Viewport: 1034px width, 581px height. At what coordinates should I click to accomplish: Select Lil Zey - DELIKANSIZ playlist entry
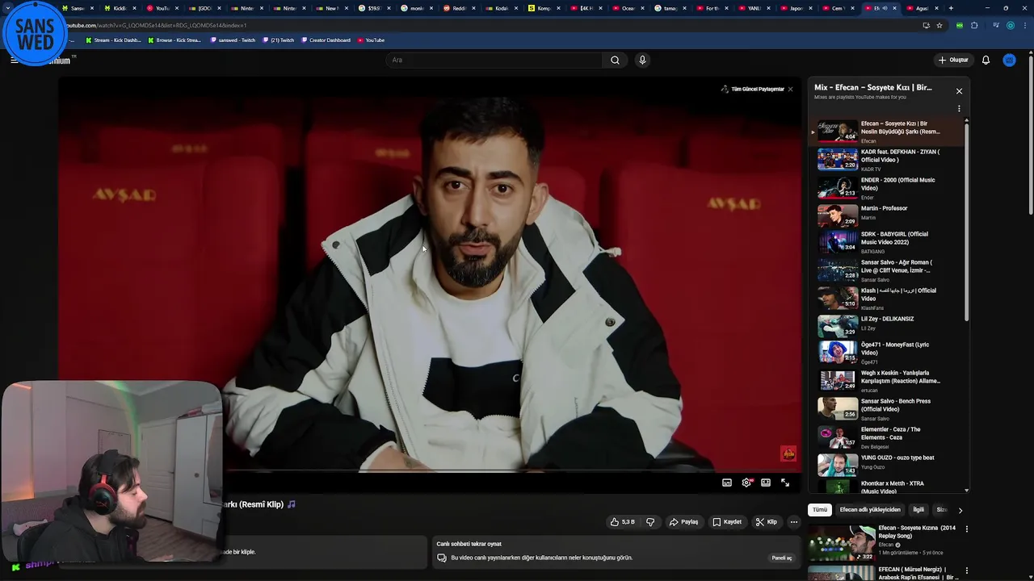coord(886,325)
